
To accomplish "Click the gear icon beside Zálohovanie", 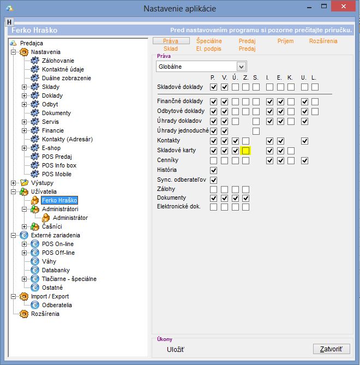I will (35, 61).
